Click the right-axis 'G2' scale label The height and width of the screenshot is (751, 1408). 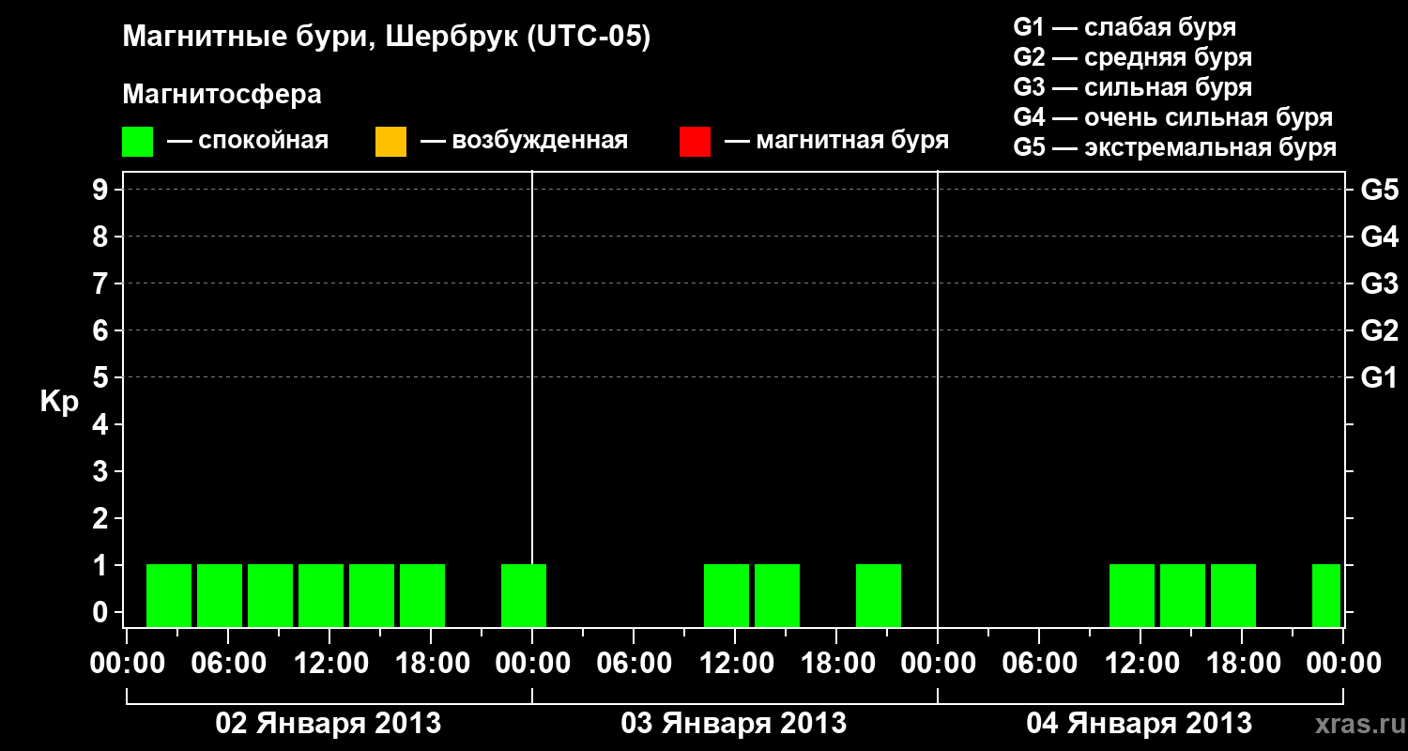(1379, 331)
